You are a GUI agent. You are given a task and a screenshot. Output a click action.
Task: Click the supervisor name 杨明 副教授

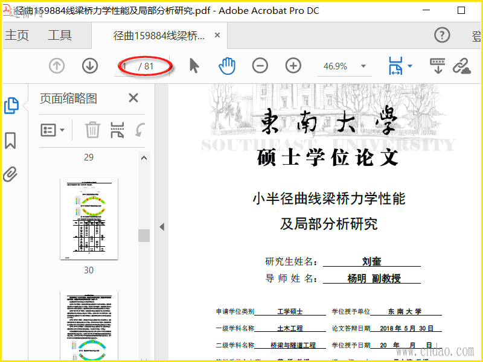pyautogui.click(x=374, y=279)
